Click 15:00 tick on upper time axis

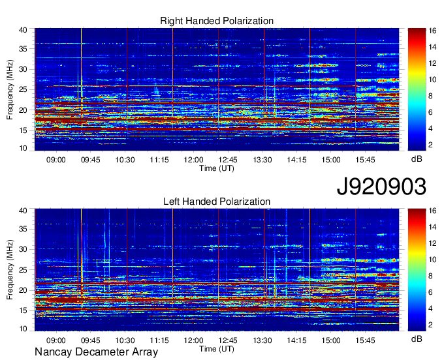coord(331,160)
